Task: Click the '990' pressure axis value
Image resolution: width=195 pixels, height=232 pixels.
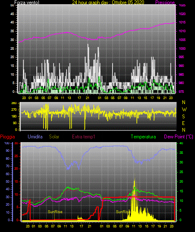Action: click(x=181, y=66)
